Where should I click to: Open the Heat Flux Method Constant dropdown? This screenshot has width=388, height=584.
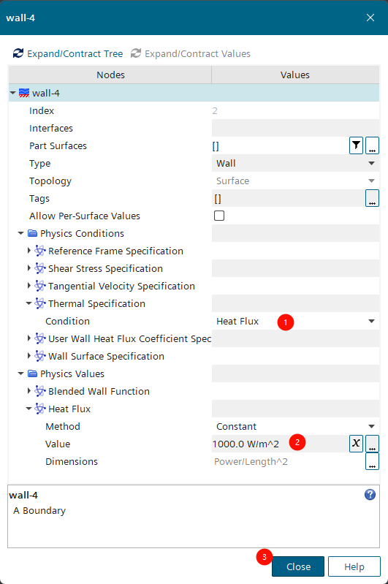(295, 426)
